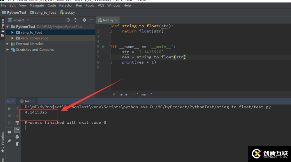
Task: Expand External Libraries node
Action: [x=8, y=44]
